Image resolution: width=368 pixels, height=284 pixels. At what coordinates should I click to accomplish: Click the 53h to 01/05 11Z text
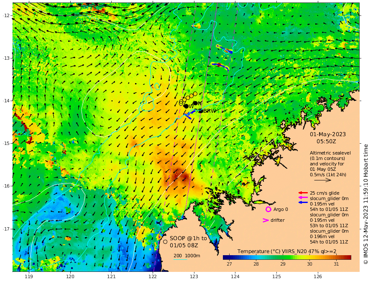[329, 226]
